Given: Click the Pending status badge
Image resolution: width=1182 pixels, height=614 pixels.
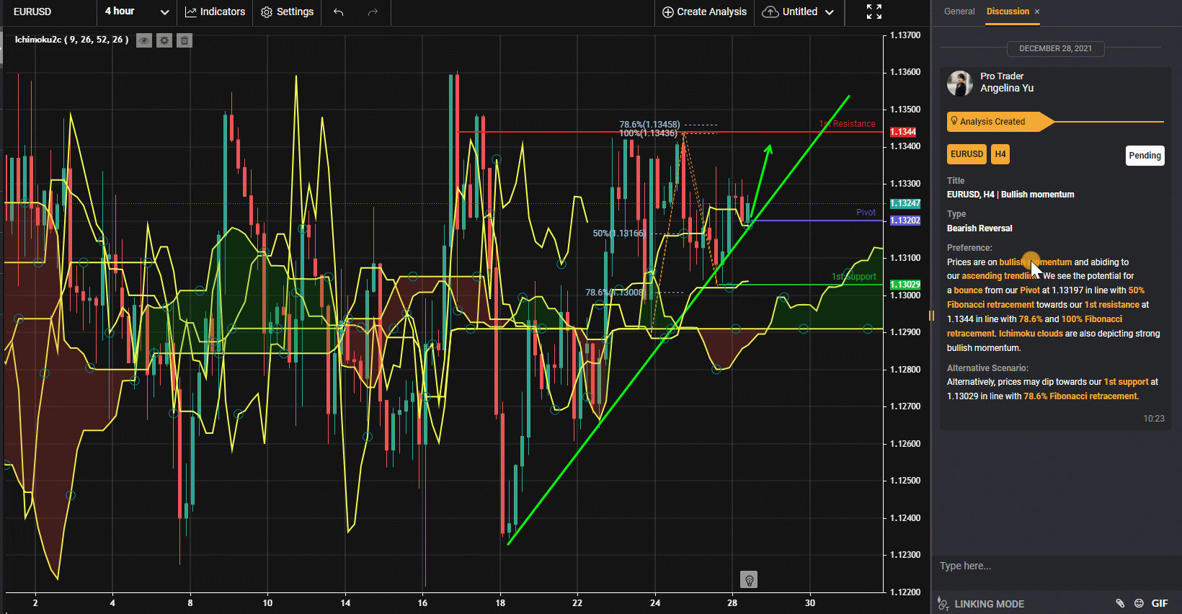Looking at the screenshot, I should click(1145, 156).
